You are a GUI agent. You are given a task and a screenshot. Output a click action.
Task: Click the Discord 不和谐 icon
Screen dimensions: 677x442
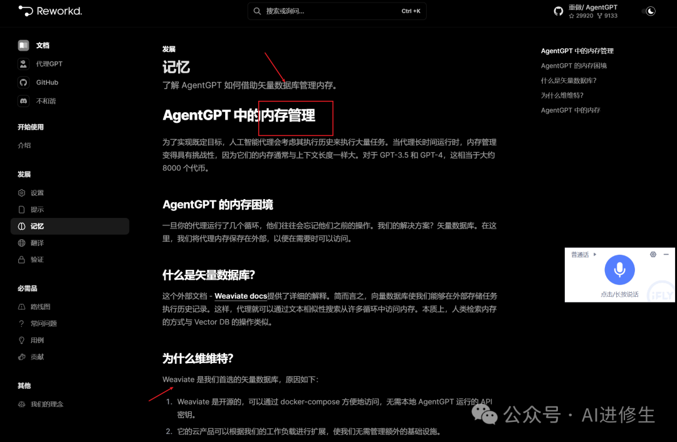click(x=23, y=101)
